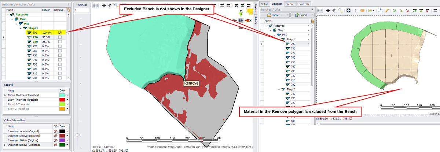Open the Solid Lab tab
This screenshot has height=152, width=440.
pos(304,4)
